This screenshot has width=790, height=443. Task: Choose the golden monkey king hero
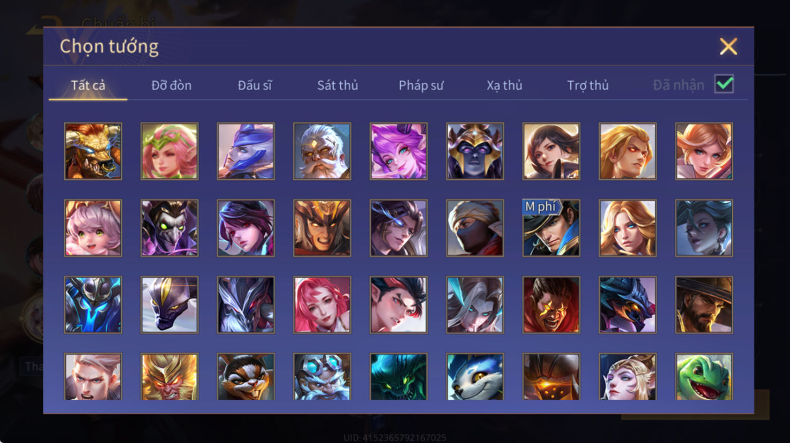170,377
